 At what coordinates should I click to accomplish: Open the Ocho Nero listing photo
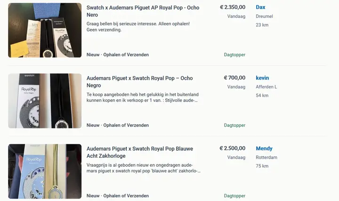[x=45, y=30]
